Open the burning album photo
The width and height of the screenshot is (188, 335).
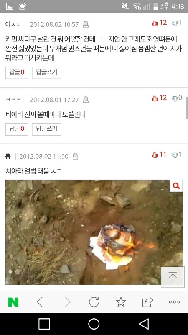click(x=94, y=232)
